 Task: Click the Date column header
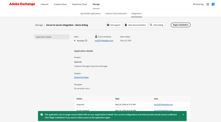(117, 99)
